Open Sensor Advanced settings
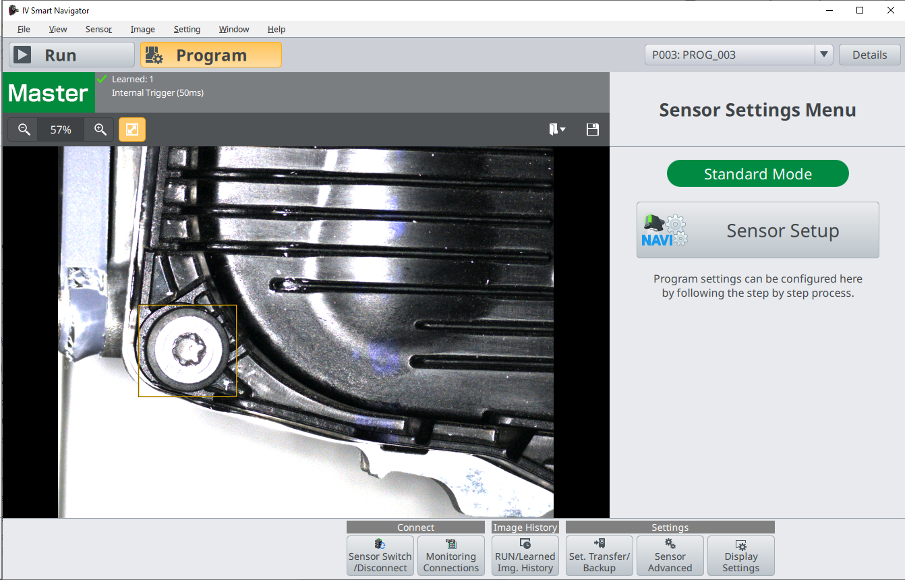This screenshot has height=580, width=905. (670, 556)
